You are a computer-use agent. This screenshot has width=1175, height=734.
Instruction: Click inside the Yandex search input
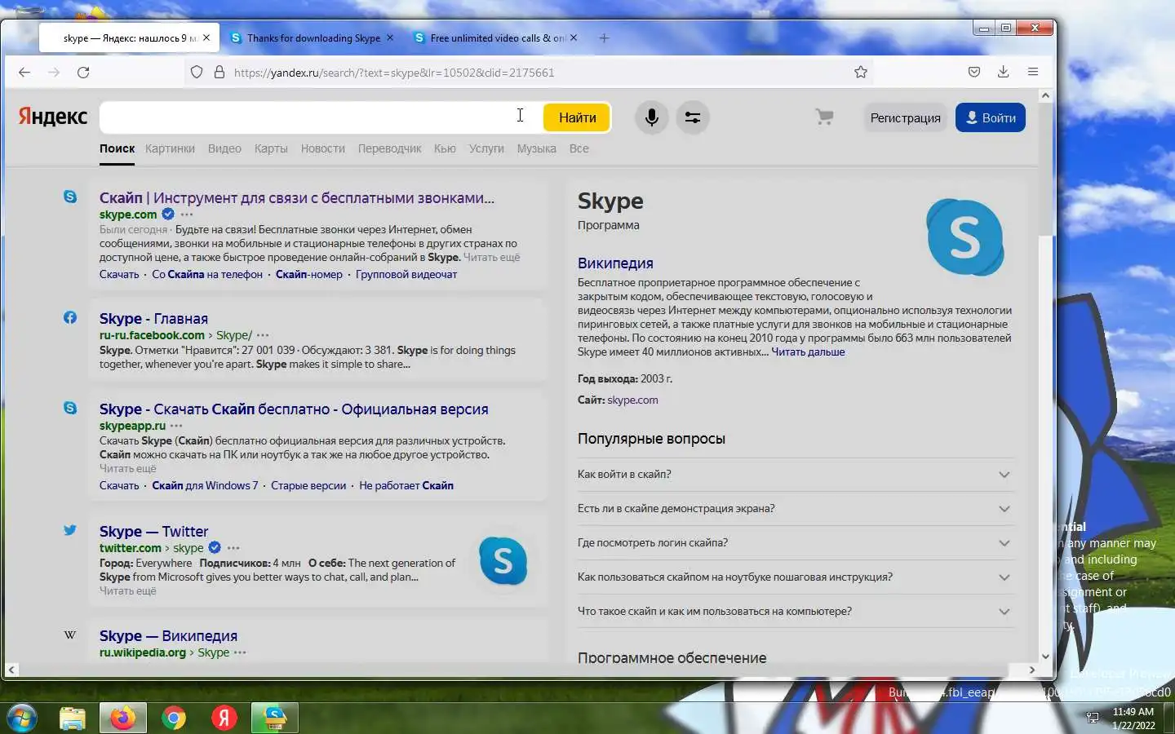point(321,117)
